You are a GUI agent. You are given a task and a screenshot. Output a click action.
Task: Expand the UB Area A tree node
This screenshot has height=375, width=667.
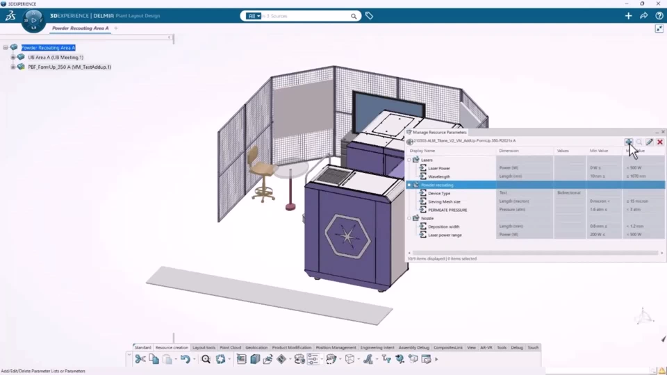[x=13, y=57]
